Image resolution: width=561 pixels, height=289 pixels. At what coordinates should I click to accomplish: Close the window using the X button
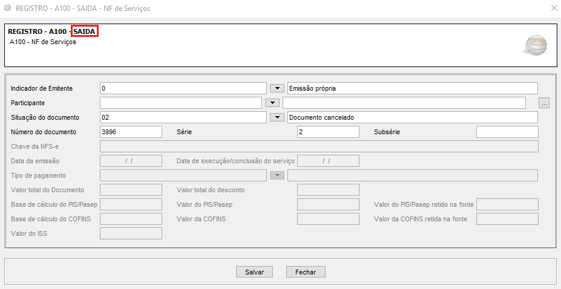[554, 8]
